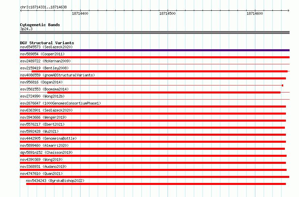Click nsv5992428 (Wu2021) label

tap(39, 131)
